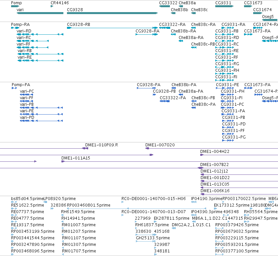
Task: Click the Pomp-PA protein label
Action: [x=21, y=85]
